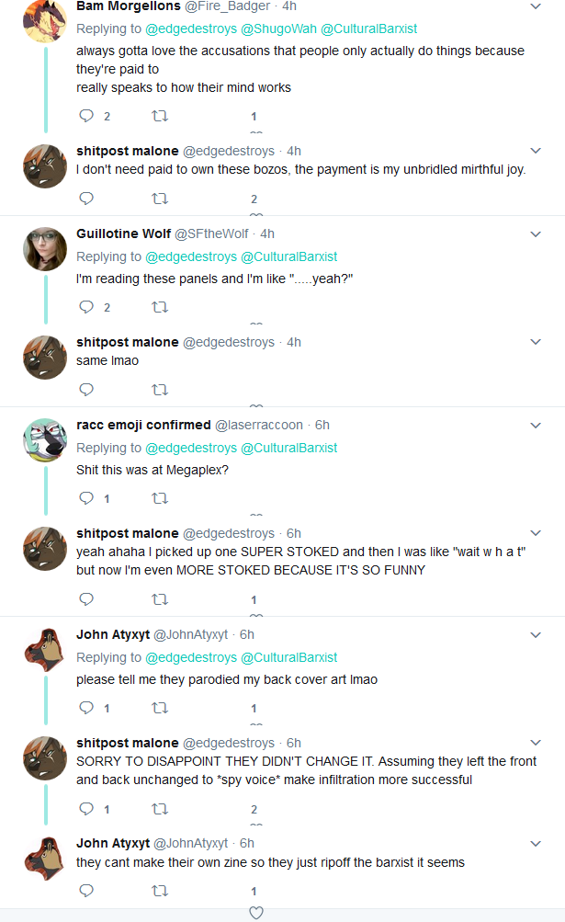565x922 pixels.
Task: Reply to the 'Shit this was at Megaplex?' tweet
Action: point(86,498)
